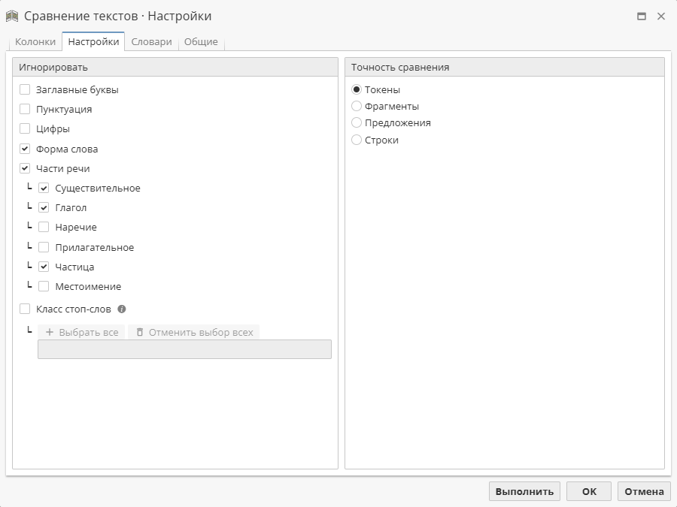Viewport: 677px width, 507px height.
Task: Enable the Класс стоп-слов checkbox
Action: point(25,309)
